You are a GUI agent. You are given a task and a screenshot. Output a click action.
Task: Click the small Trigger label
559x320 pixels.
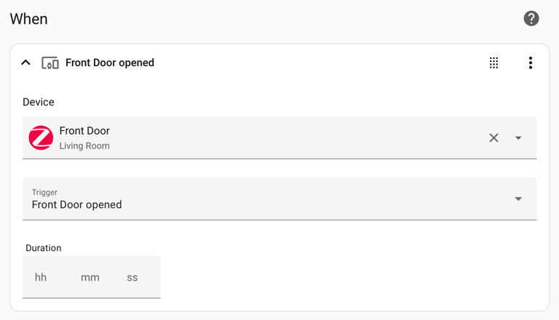[x=44, y=192]
